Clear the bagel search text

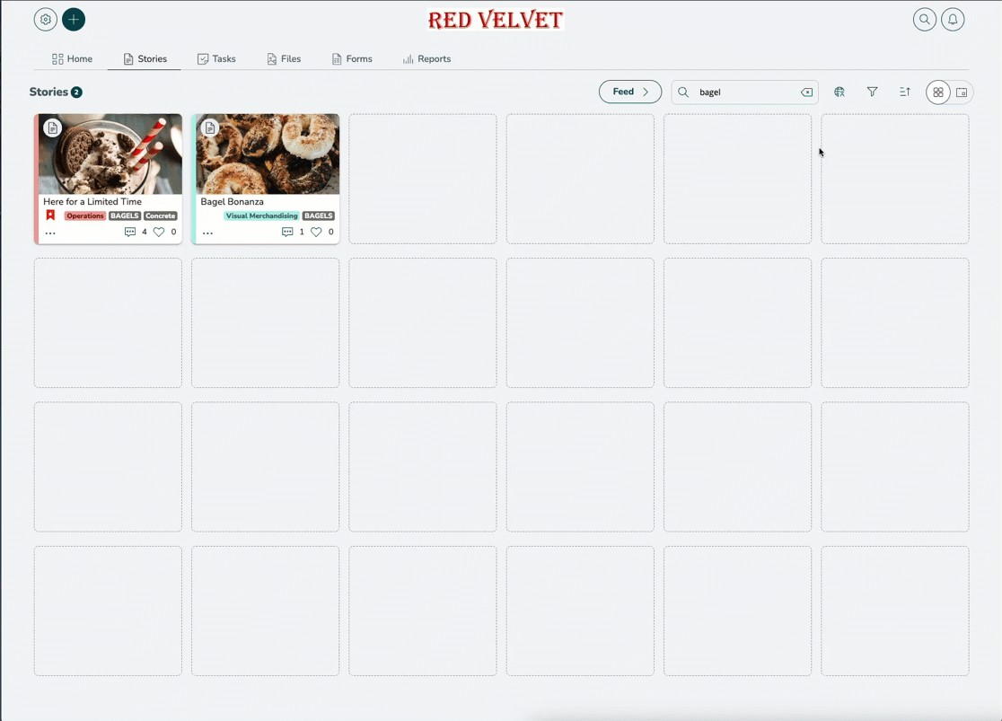click(806, 92)
